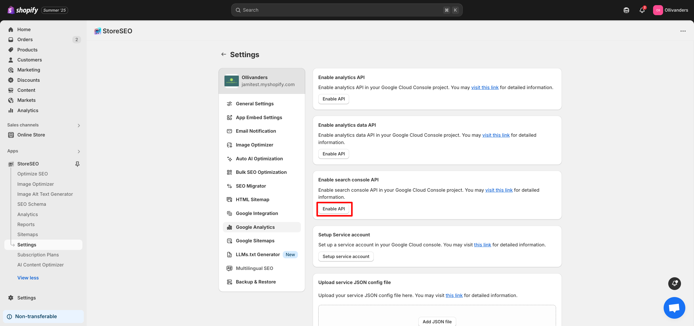Open App Embed Settings

pos(262,118)
